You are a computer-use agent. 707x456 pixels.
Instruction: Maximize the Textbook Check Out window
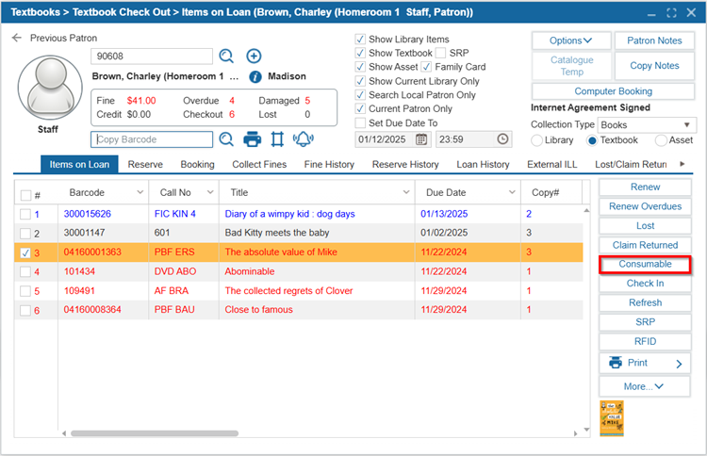point(671,12)
